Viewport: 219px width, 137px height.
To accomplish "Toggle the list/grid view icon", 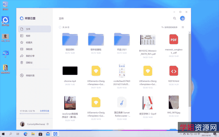I will point(183,27).
